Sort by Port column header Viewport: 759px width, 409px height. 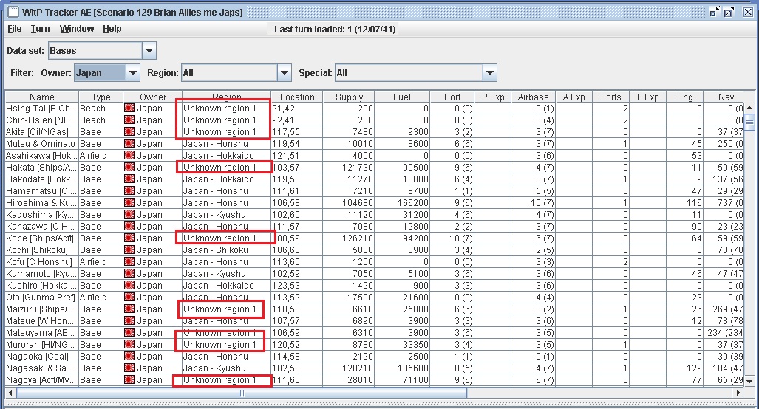click(x=452, y=97)
